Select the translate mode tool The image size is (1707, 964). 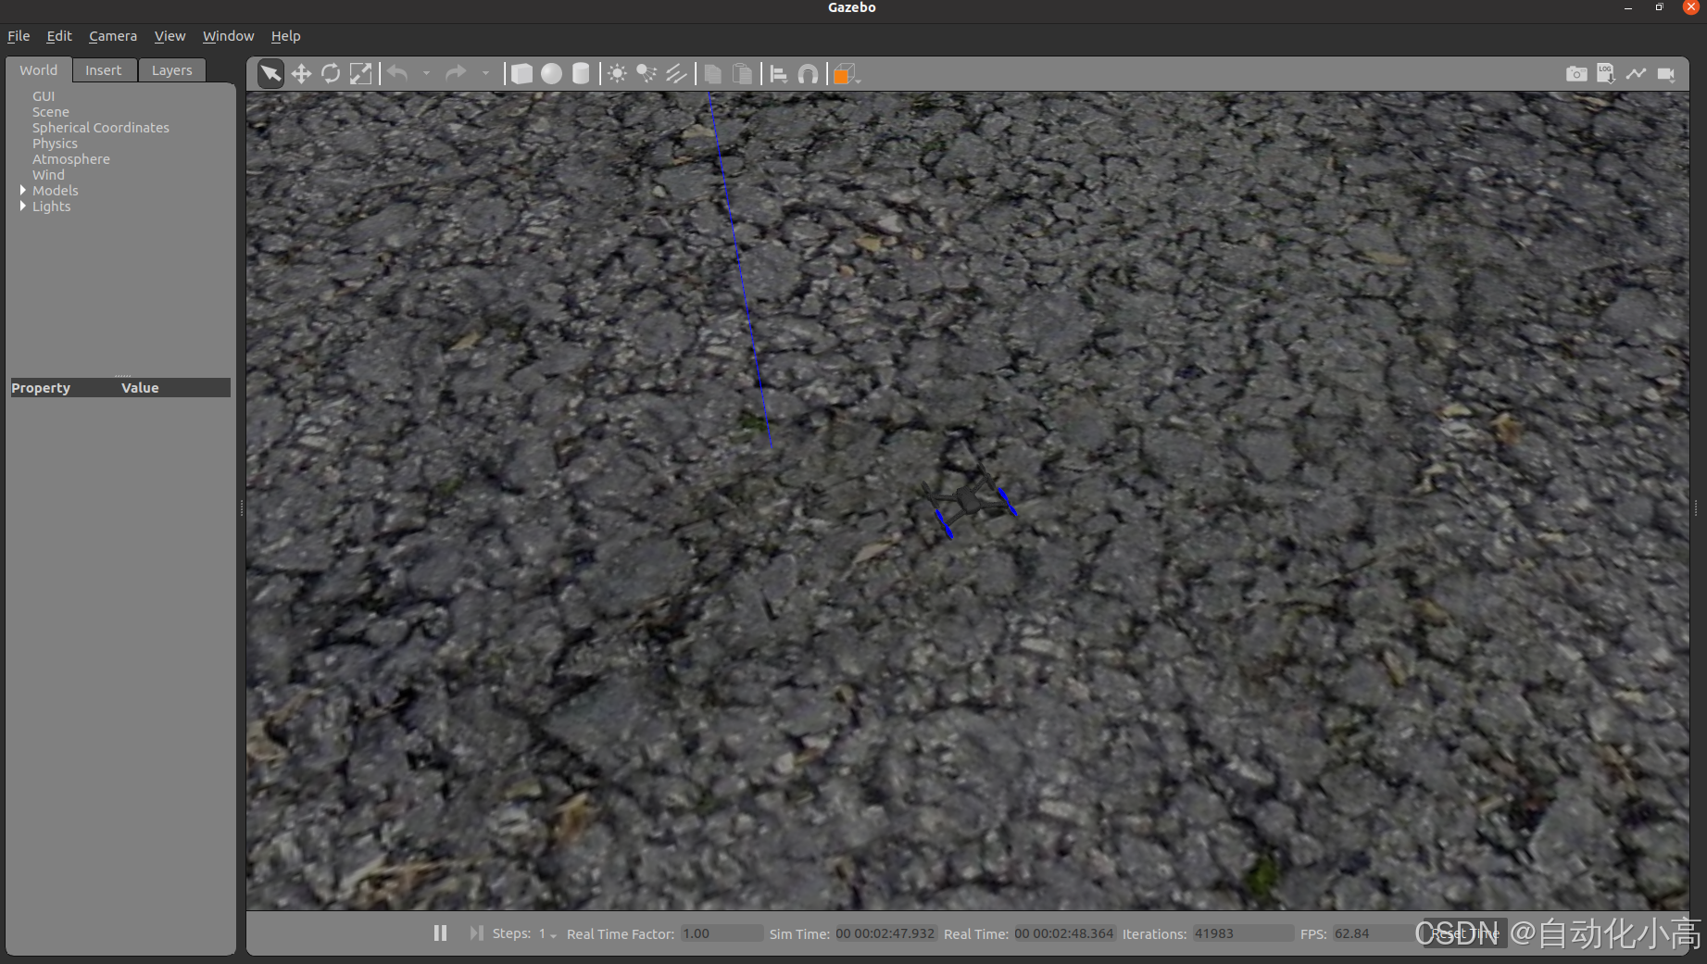point(301,74)
